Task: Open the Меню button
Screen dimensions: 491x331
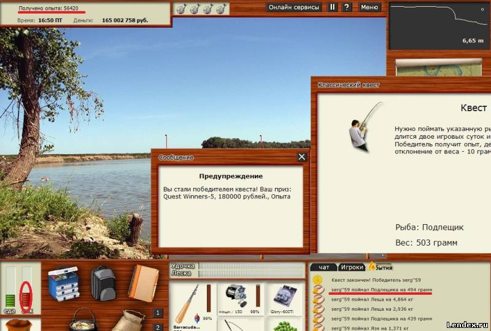Action: pyautogui.click(x=369, y=7)
